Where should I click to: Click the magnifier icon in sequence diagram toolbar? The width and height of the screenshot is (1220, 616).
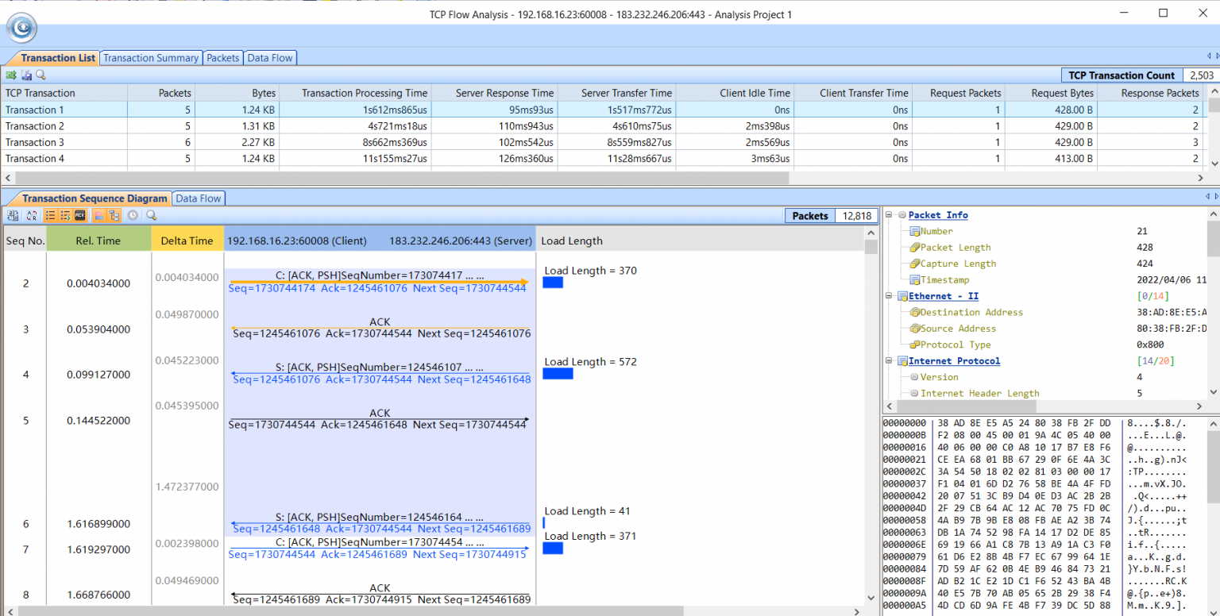[151, 215]
